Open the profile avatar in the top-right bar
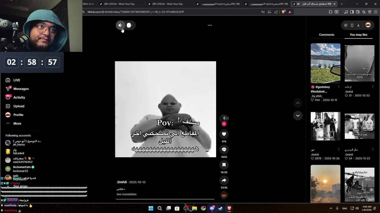 point(368,25)
